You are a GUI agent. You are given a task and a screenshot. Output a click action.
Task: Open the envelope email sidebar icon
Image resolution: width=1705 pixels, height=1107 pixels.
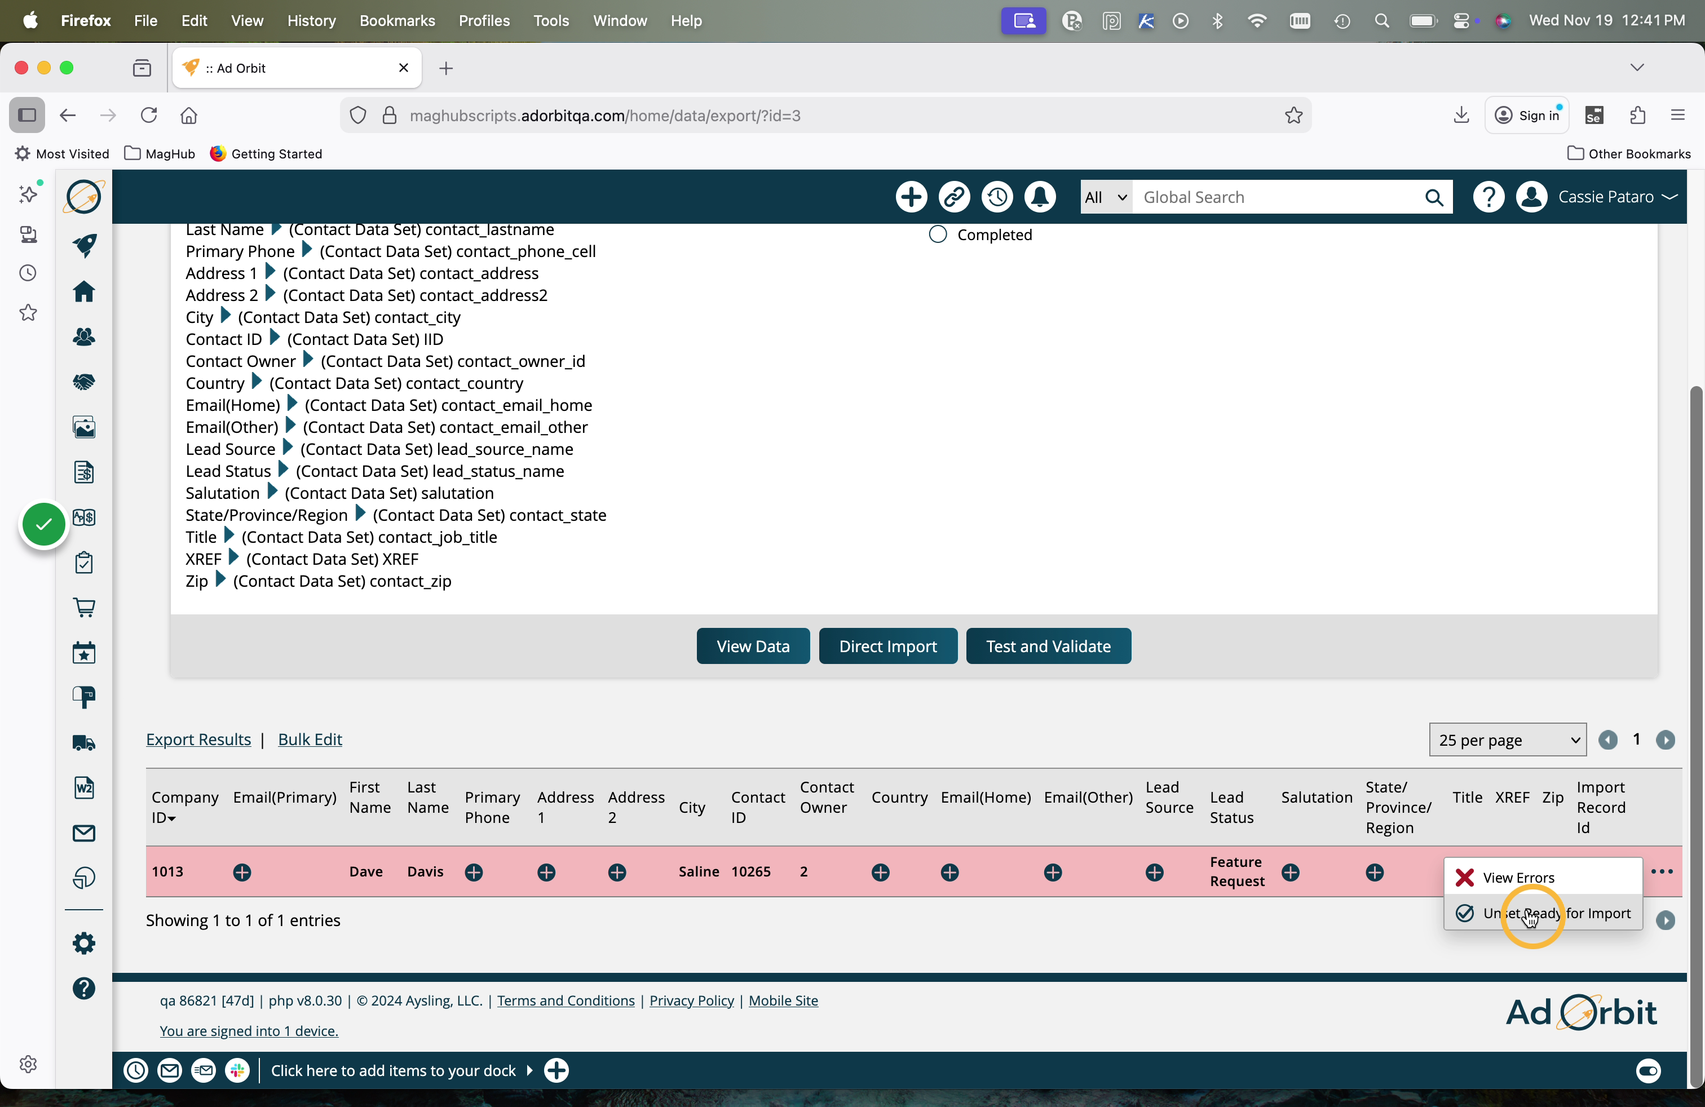[x=84, y=833]
